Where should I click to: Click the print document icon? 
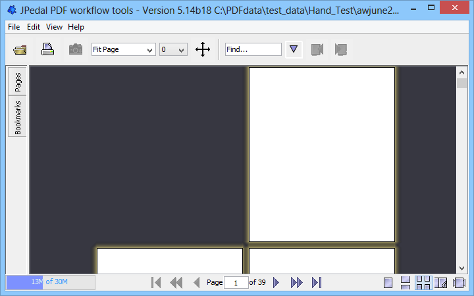point(47,49)
